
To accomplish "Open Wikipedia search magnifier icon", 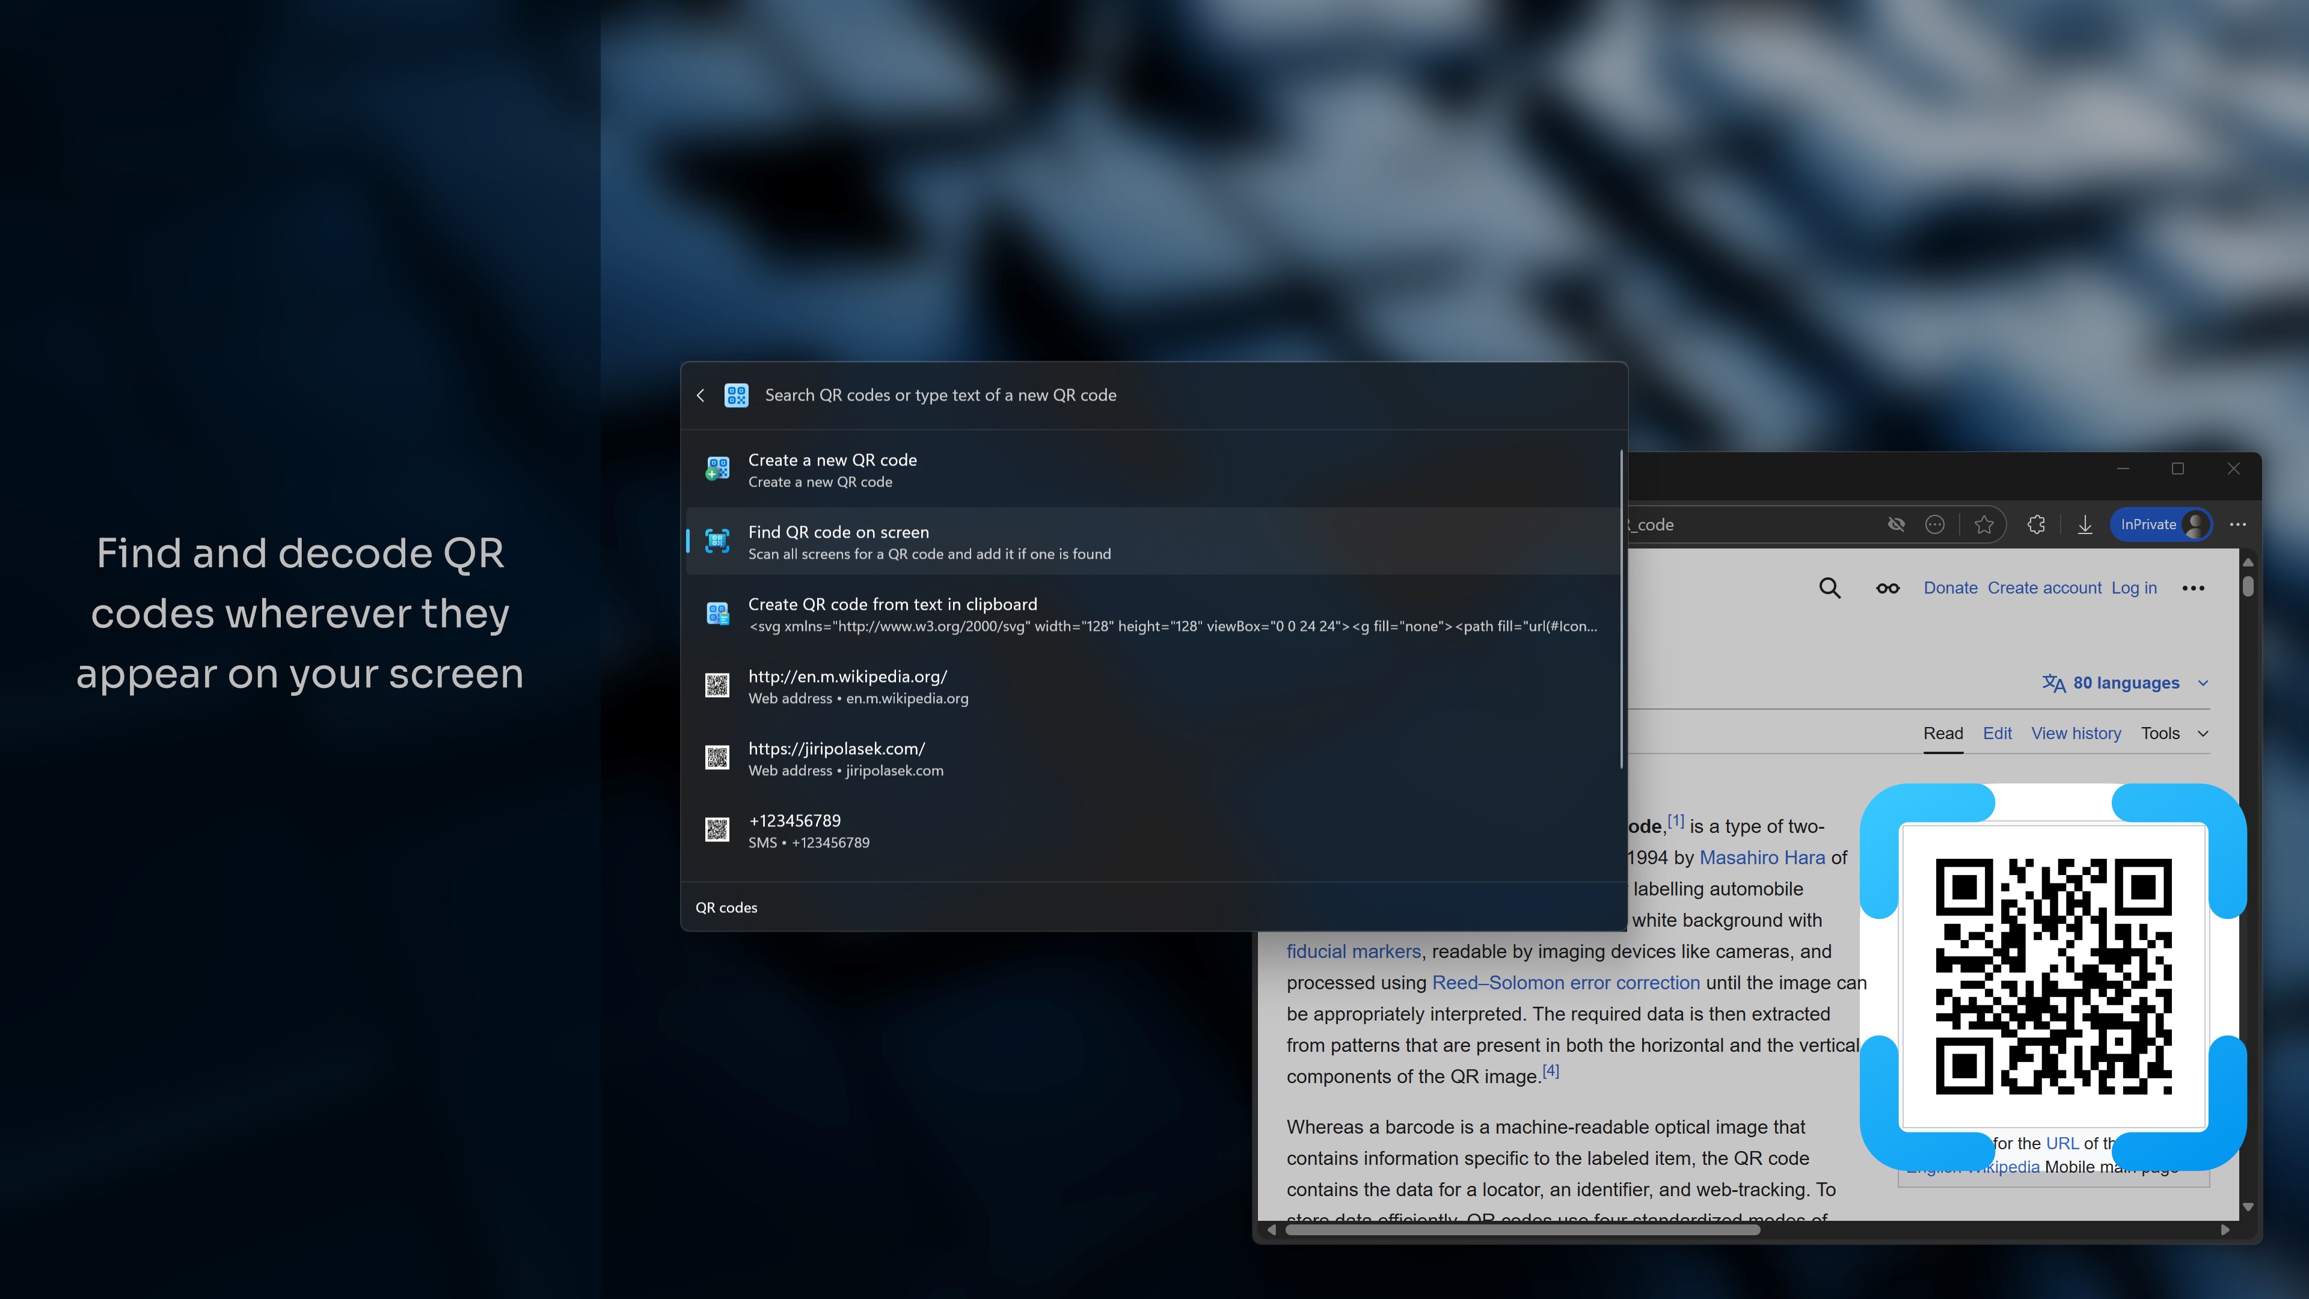I will pyautogui.click(x=1829, y=588).
